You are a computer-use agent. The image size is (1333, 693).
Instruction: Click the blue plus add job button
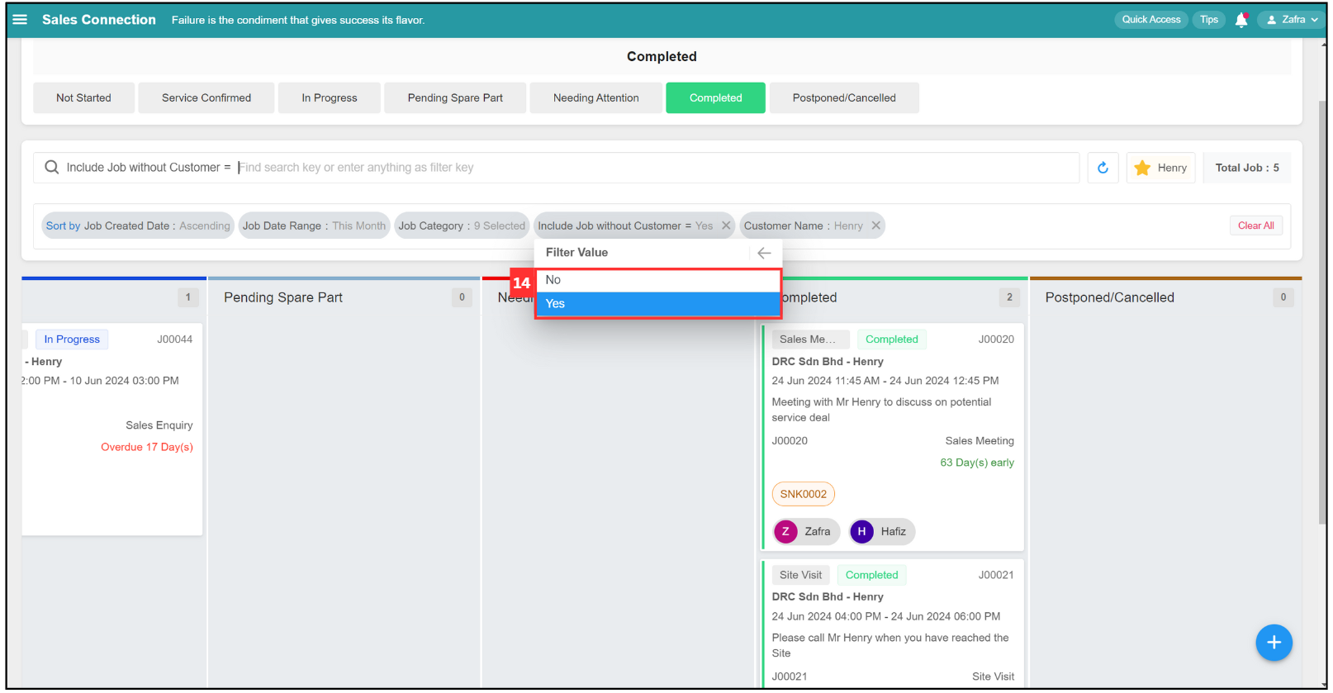point(1274,643)
